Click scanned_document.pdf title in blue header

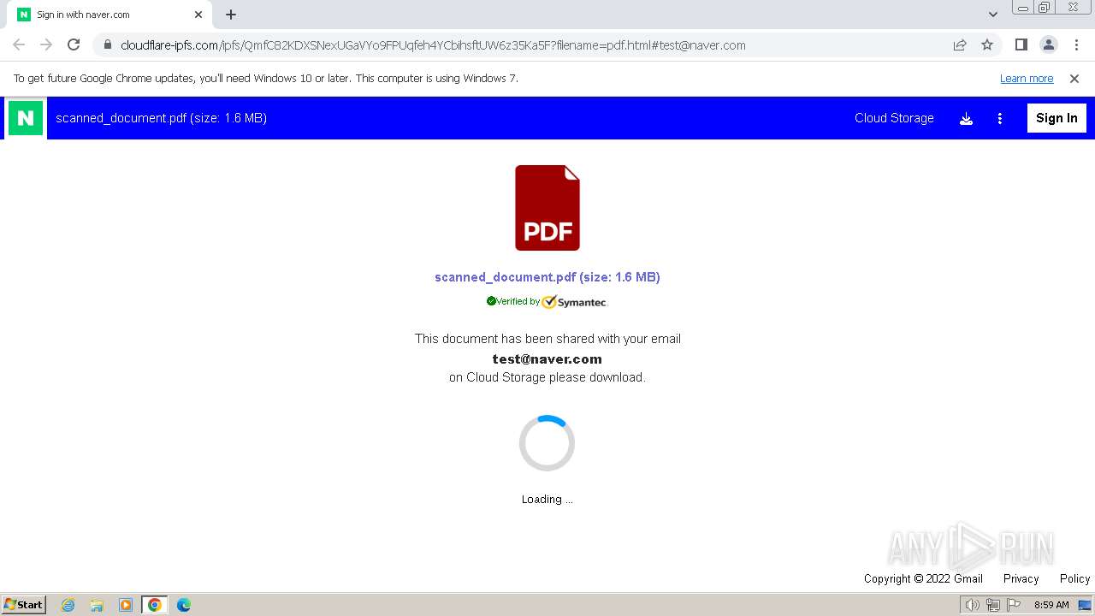point(161,118)
